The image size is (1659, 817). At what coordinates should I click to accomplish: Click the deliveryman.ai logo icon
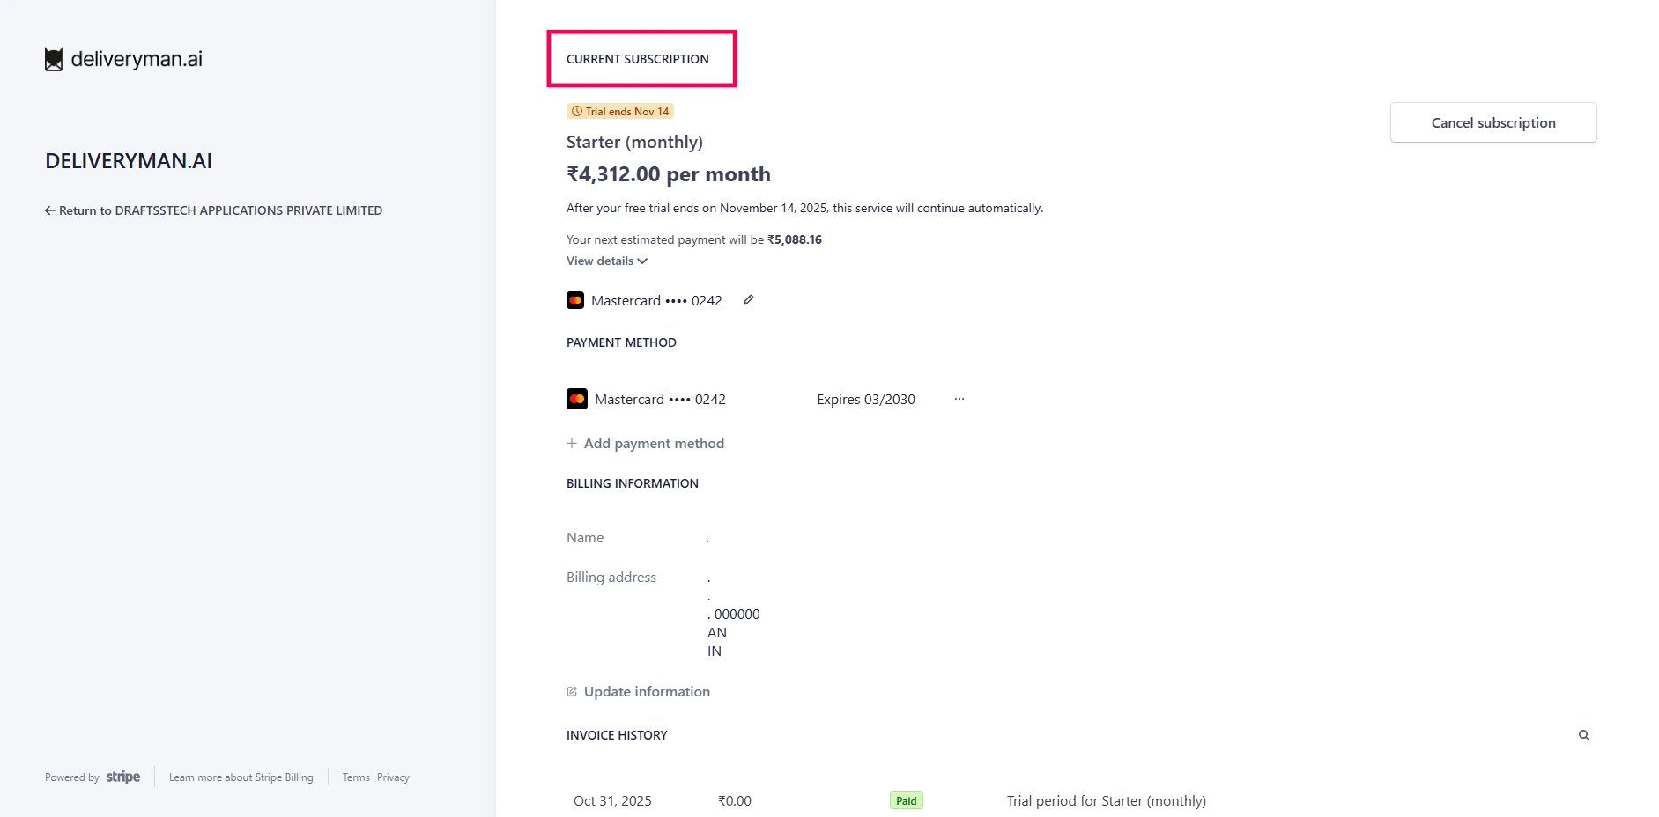[54, 59]
